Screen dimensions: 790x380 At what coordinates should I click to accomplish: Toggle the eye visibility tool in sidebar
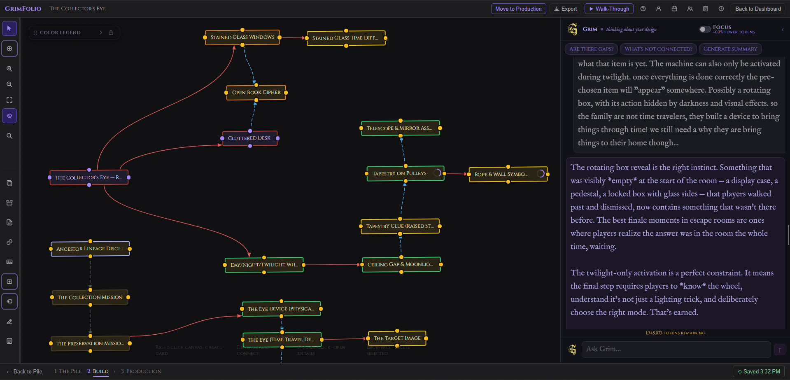click(9, 116)
